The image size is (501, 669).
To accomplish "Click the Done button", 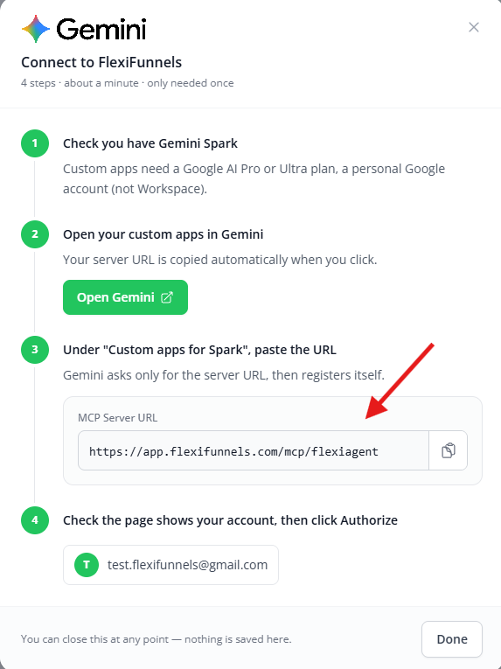I will (452, 639).
